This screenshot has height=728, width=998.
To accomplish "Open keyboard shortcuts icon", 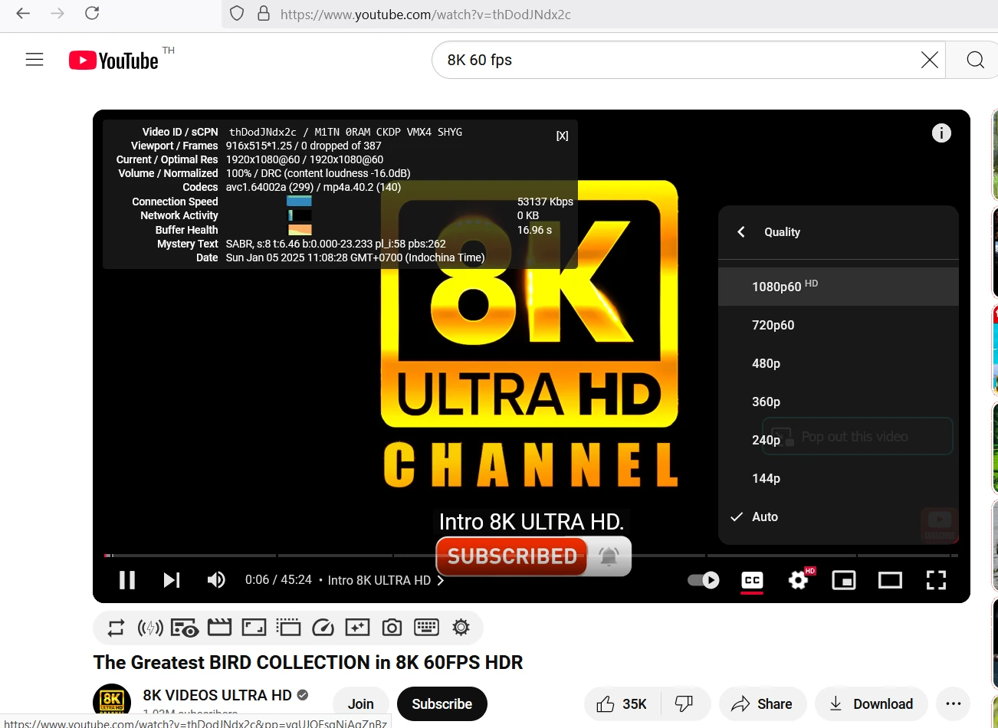I will 426,628.
